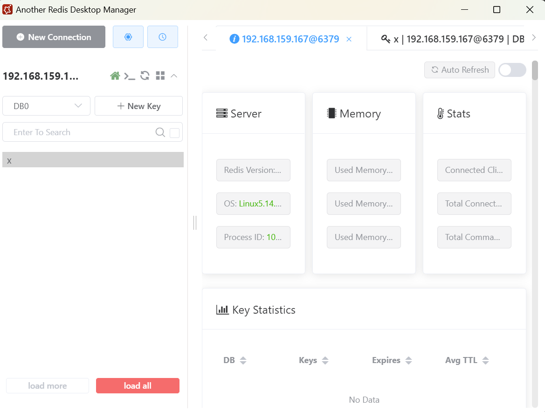
Task: Click the Redis Version tag
Action: tap(253, 170)
